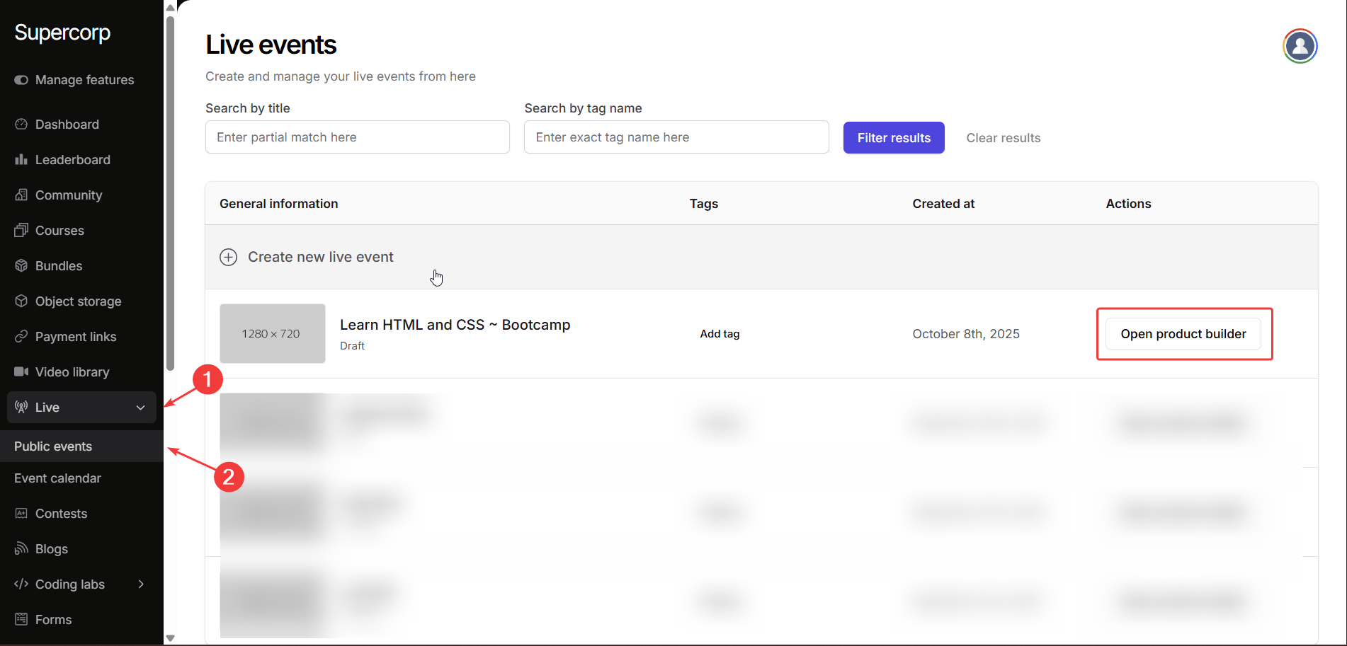1347x646 pixels.
Task: Click the Dashboard icon in sidebar
Action: pyautogui.click(x=21, y=125)
